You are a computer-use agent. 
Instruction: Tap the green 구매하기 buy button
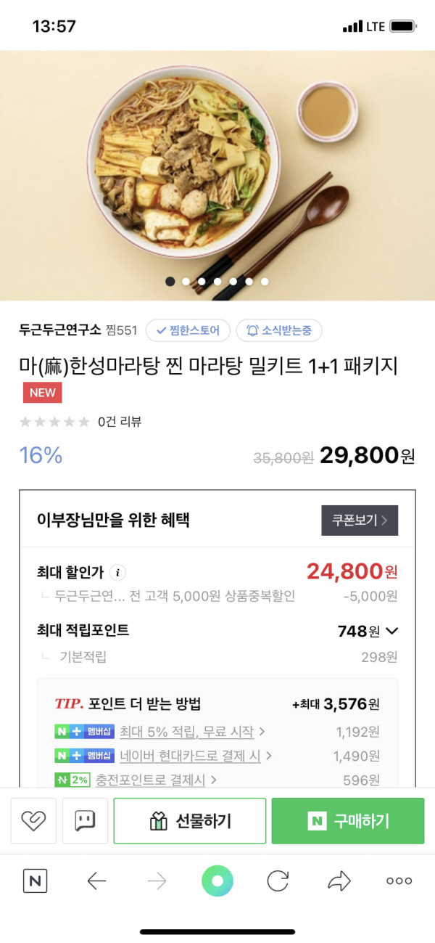point(348,821)
